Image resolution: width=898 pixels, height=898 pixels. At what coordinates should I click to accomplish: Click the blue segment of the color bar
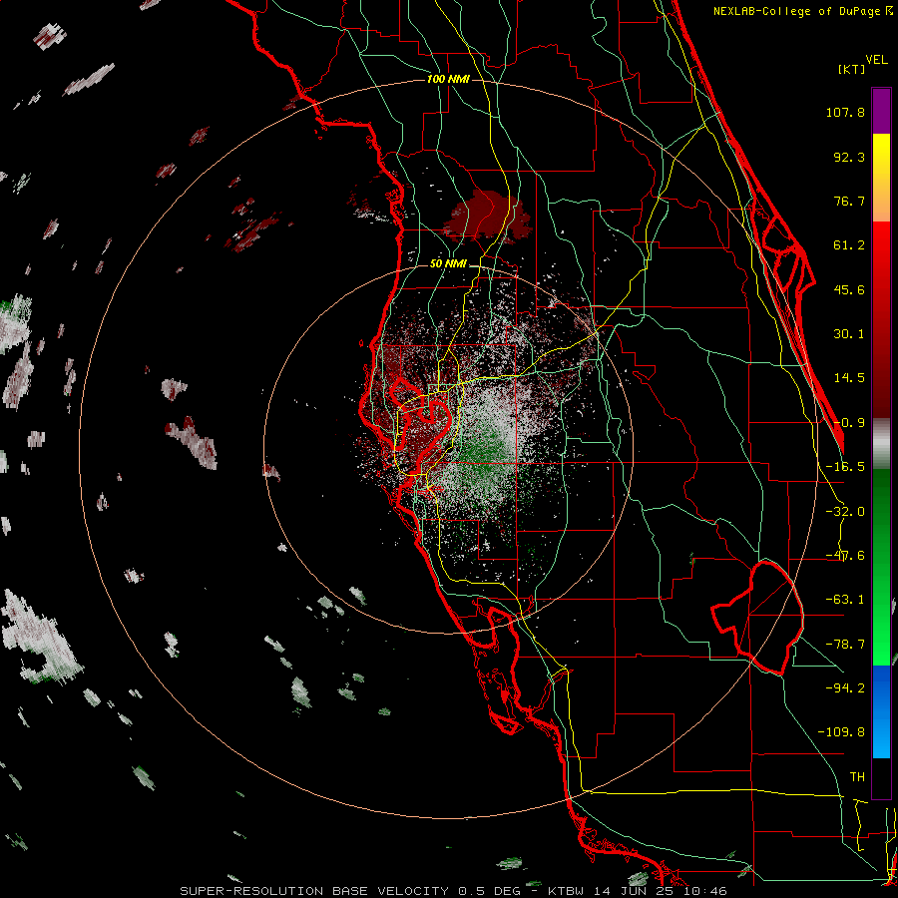click(881, 711)
